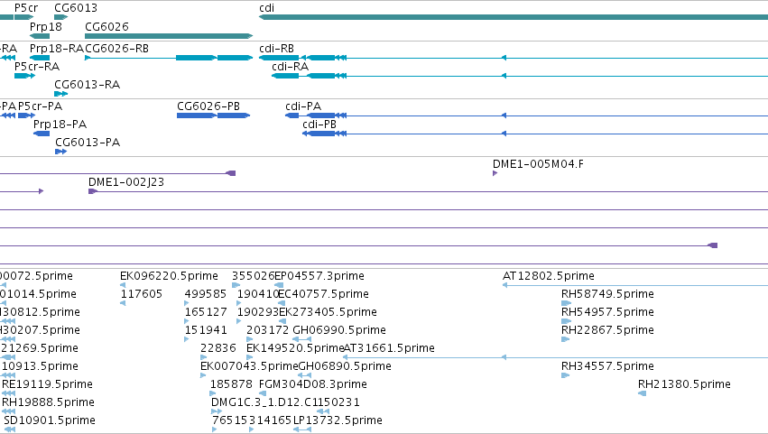Click the cdi gene name at the top

266,8
